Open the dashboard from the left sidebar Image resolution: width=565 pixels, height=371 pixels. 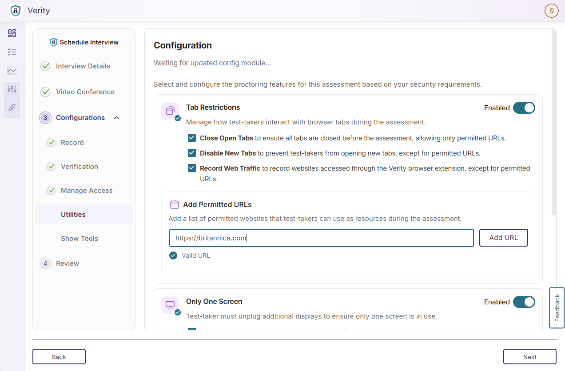point(12,33)
